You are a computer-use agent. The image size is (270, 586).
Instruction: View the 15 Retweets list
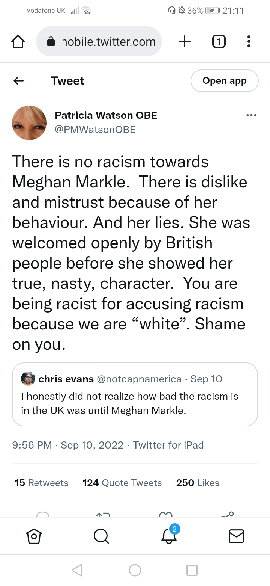click(x=42, y=483)
